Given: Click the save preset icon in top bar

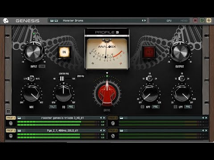Looking at the screenshot, I should 56,20.
